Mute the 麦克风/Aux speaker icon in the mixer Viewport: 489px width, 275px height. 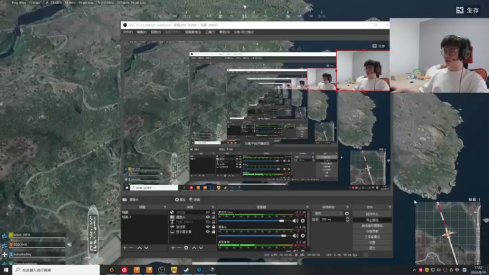[295, 221]
